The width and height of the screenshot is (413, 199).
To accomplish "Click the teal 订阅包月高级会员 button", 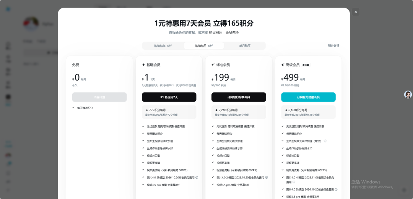I will 308,97.
